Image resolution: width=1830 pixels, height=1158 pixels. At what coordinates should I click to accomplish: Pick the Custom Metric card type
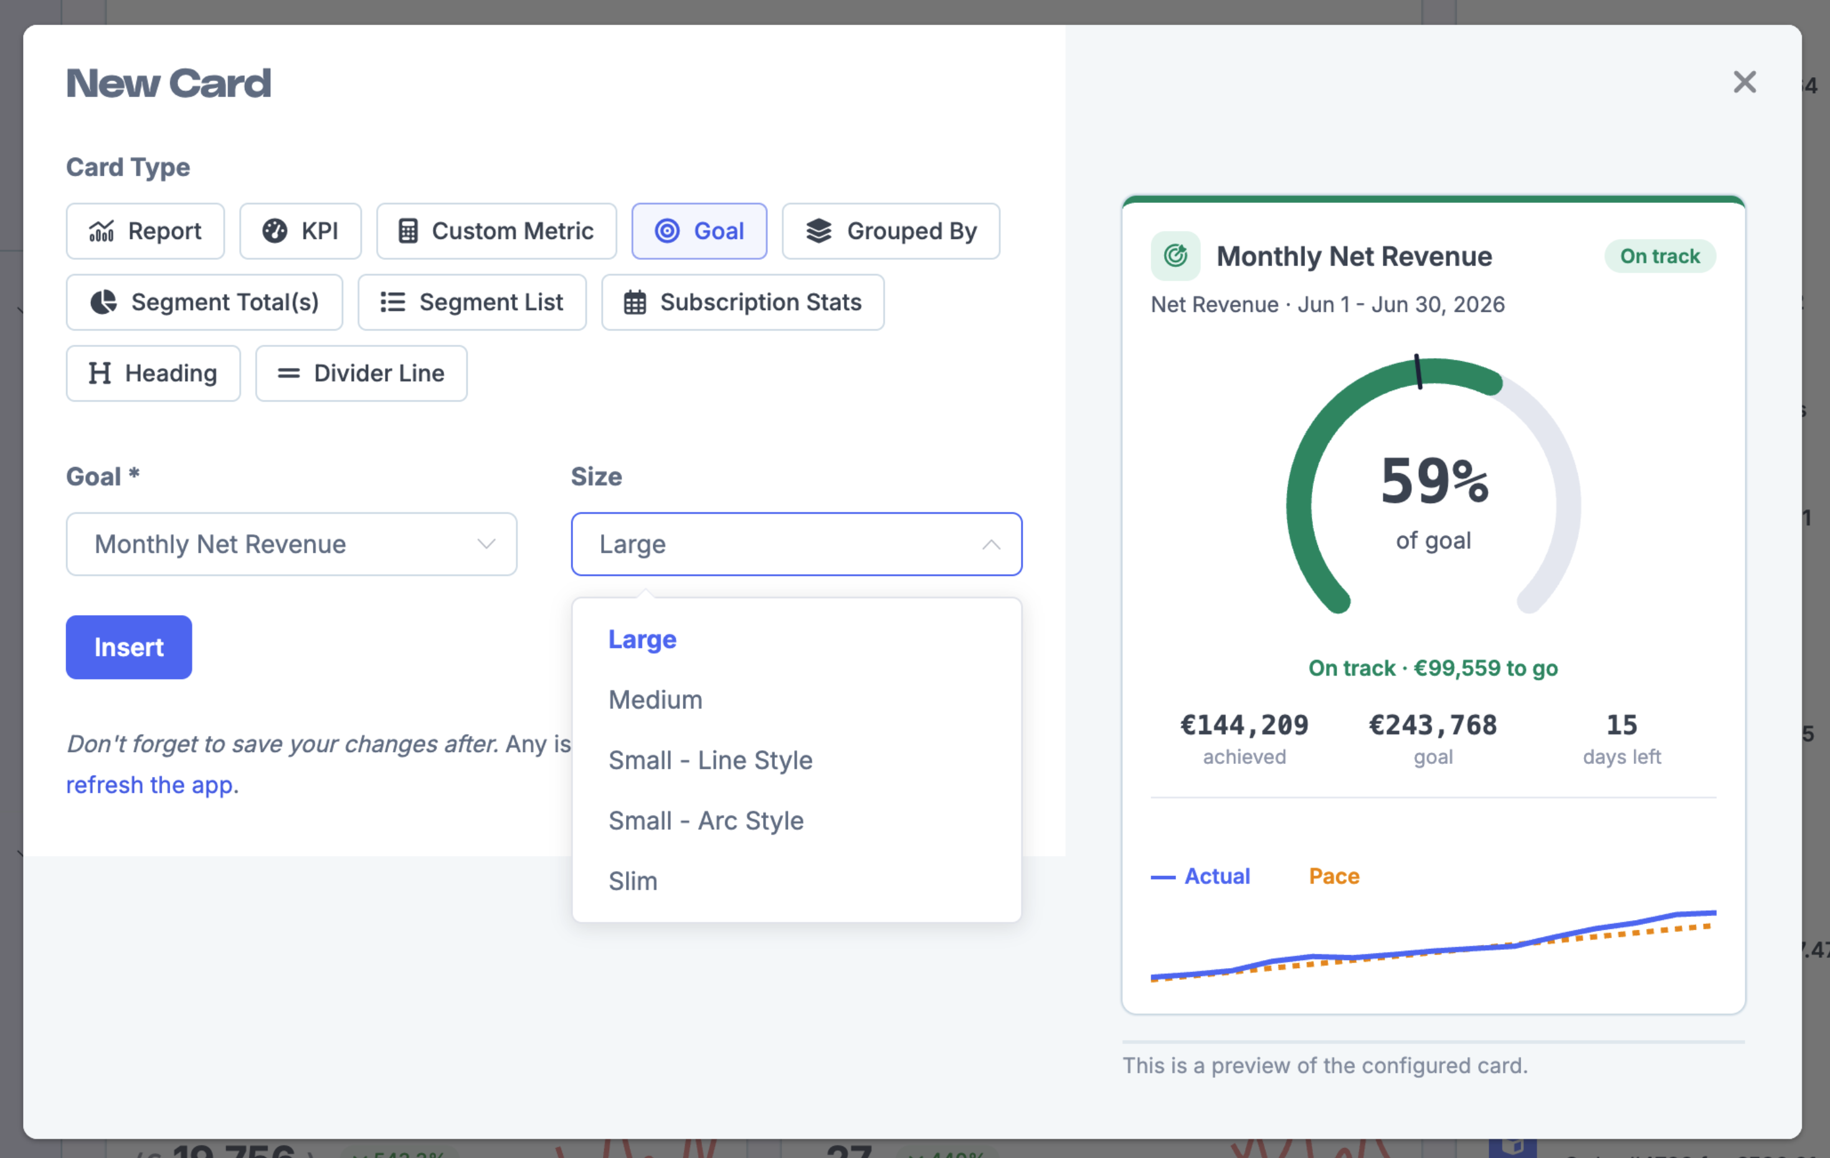[496, 231]
